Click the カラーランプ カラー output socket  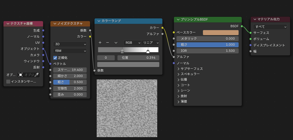tap(162, 28)
